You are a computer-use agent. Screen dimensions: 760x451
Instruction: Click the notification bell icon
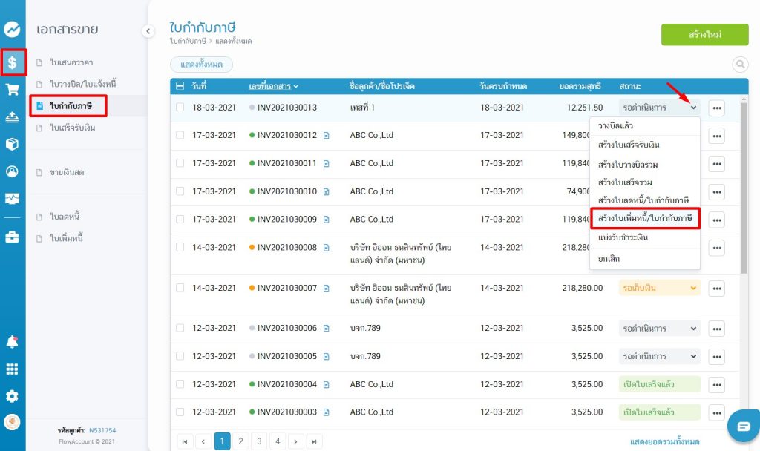pos(12,342)
